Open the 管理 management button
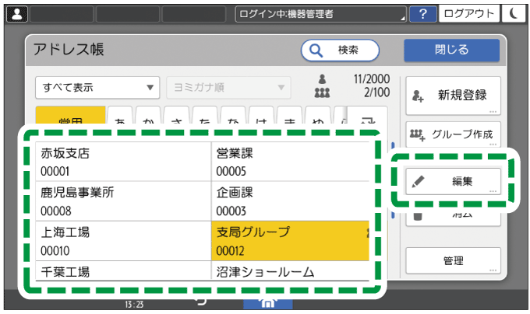530x314 pixels. click(x=453, y=260)
